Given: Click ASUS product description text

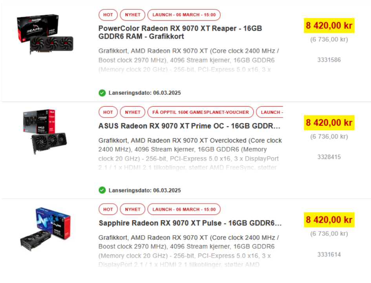Looking at the screenshot, I should (190, 154).
